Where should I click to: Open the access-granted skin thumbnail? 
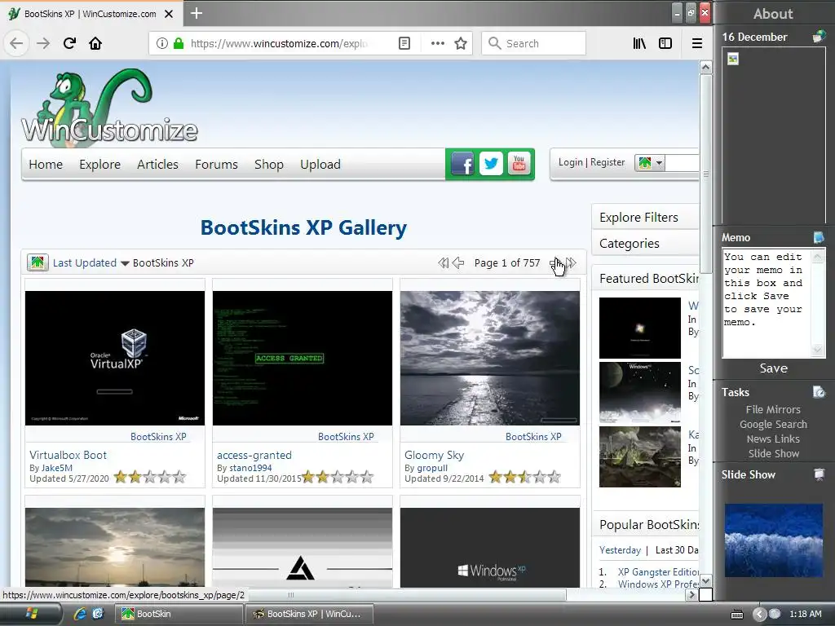(302, 358)
